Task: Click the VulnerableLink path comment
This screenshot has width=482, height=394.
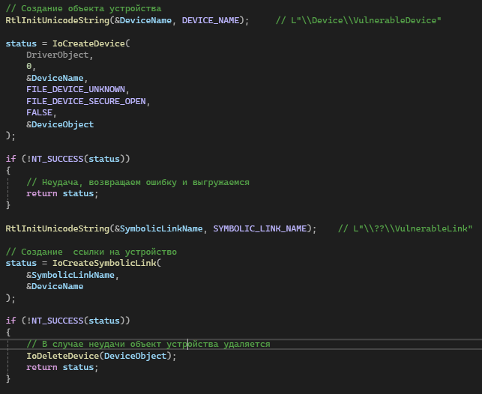Action: (405, 228)
